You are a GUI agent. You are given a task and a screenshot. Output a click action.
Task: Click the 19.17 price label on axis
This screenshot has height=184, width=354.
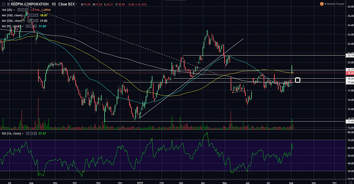350,70
